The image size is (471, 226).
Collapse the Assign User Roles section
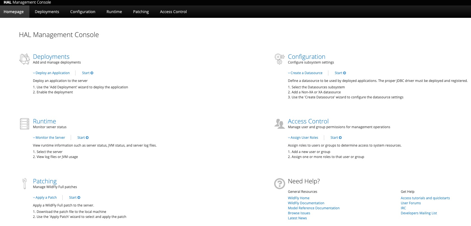point(303,138)
